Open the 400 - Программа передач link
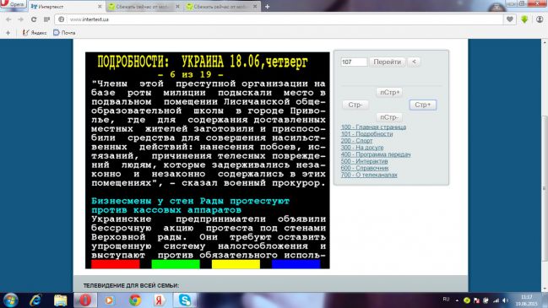The width and height of the screenshot is (548, 308). (376, 154)
